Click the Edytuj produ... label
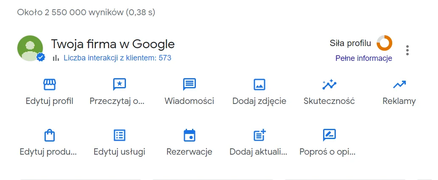 point(48,152)
